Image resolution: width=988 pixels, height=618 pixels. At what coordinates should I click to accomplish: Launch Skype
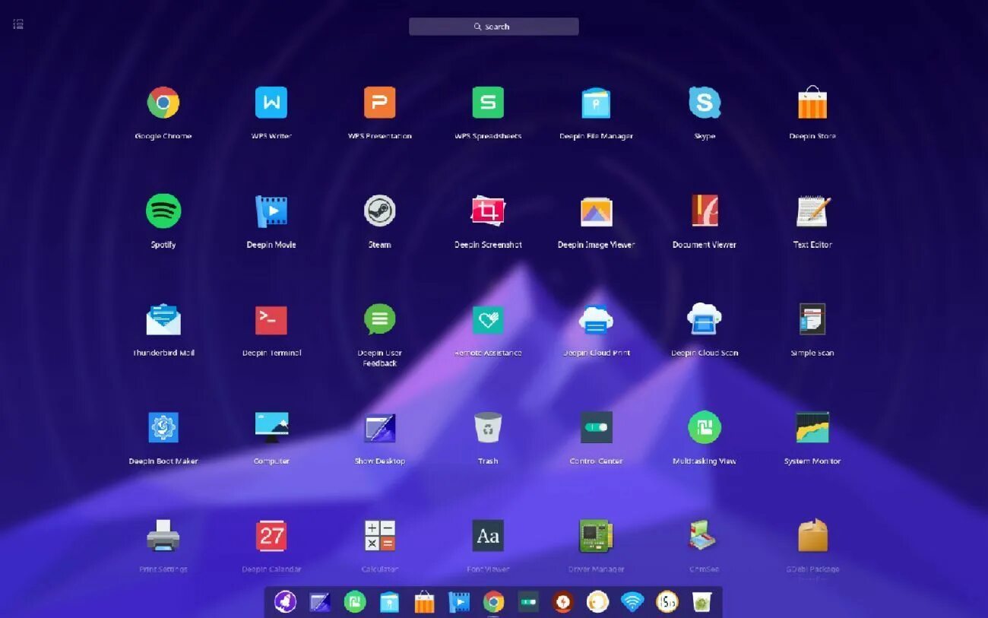click(705, 103)
